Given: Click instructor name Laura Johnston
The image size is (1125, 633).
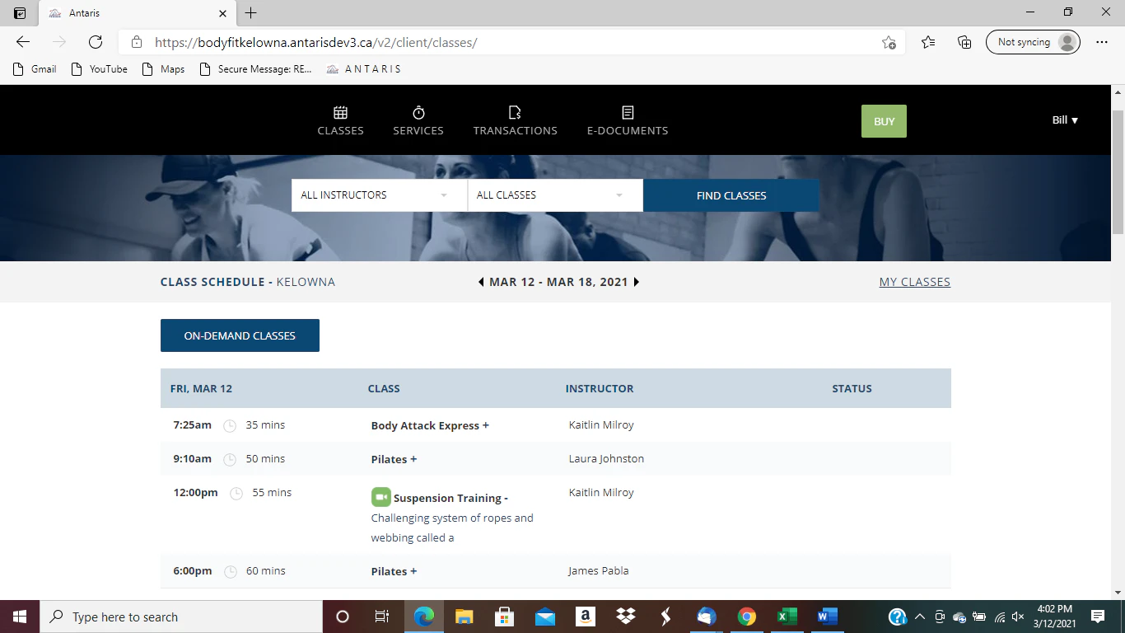Looking at the screenshot, I should pyautogui.click(x=606, y=458).
